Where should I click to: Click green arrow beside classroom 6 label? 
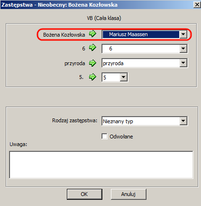point(92,48)
